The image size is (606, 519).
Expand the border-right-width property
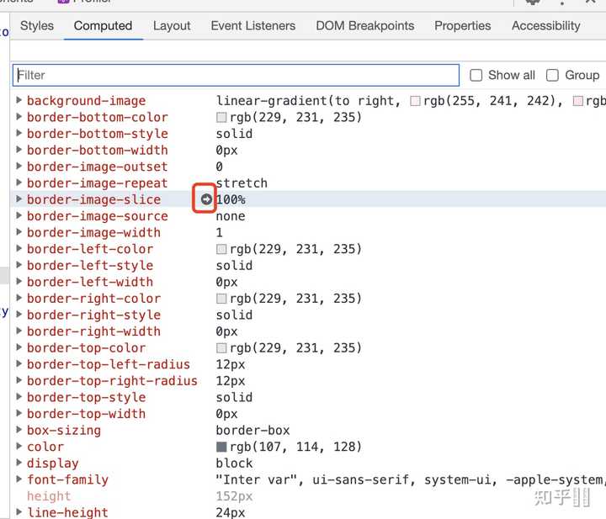point(19,331)
